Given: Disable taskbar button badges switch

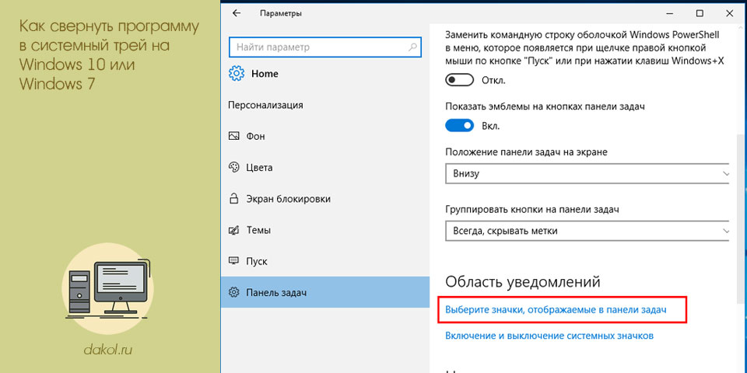Looking at the screenshot, I should pyautogui.click(x=459, y=126).
